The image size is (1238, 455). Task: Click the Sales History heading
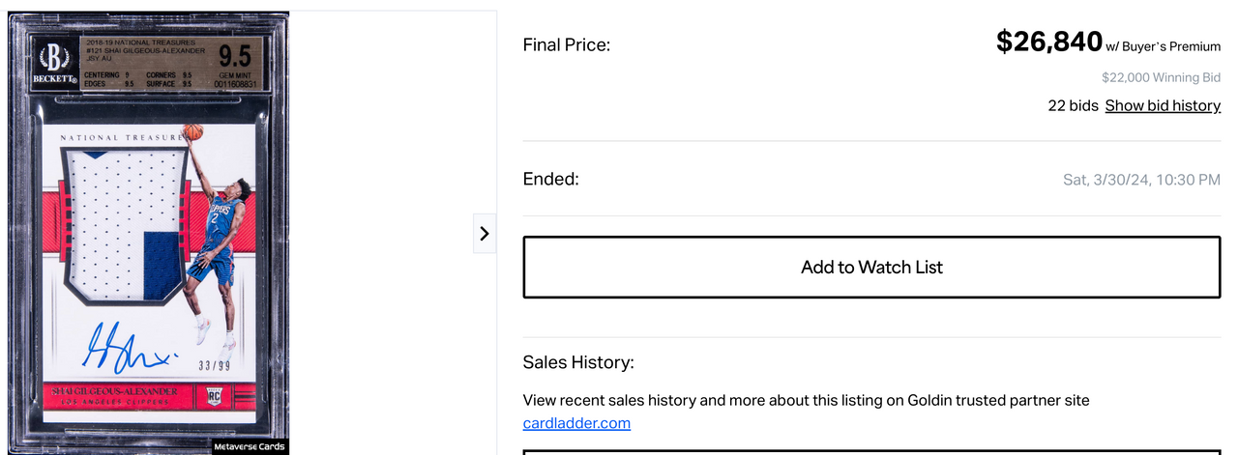pyautogui.click(x=578, y=362)
